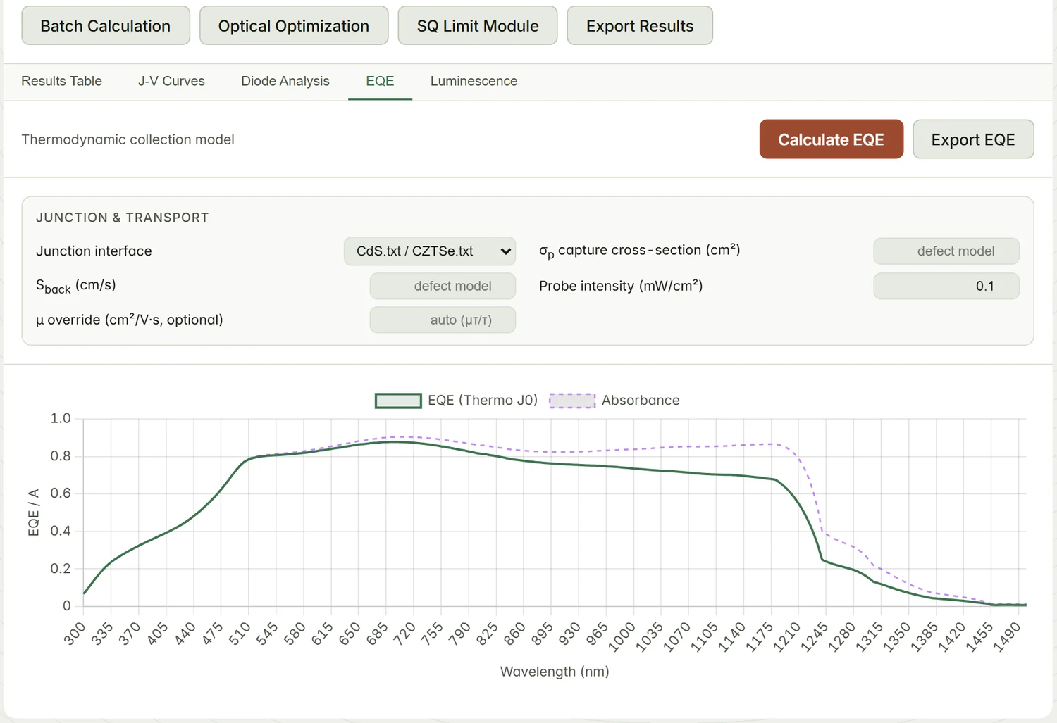Click the Batch Calculation button
This screenshot has height=723, width=1057.
click(x=106, y=26)
